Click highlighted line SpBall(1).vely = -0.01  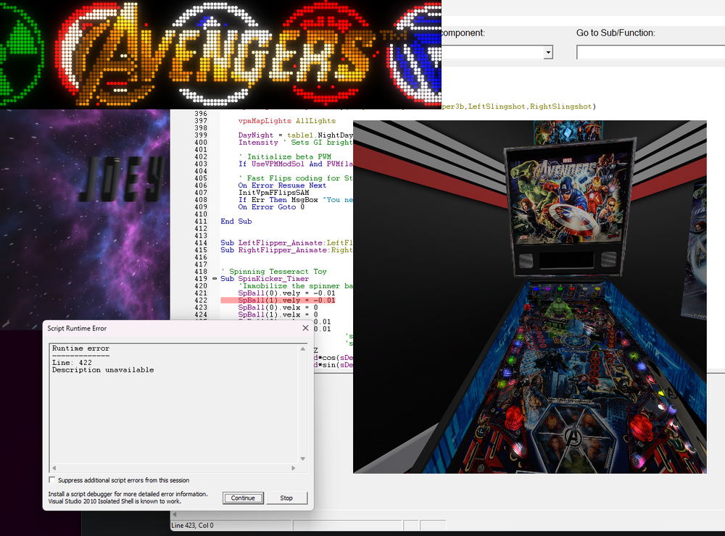tap(278, 301)
